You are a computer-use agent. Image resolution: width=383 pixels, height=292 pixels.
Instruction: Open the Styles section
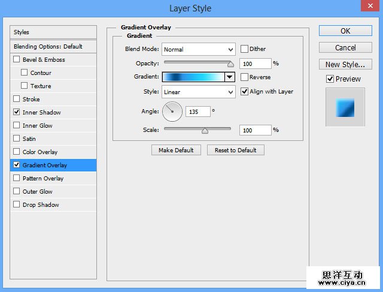tap(53, 32)
